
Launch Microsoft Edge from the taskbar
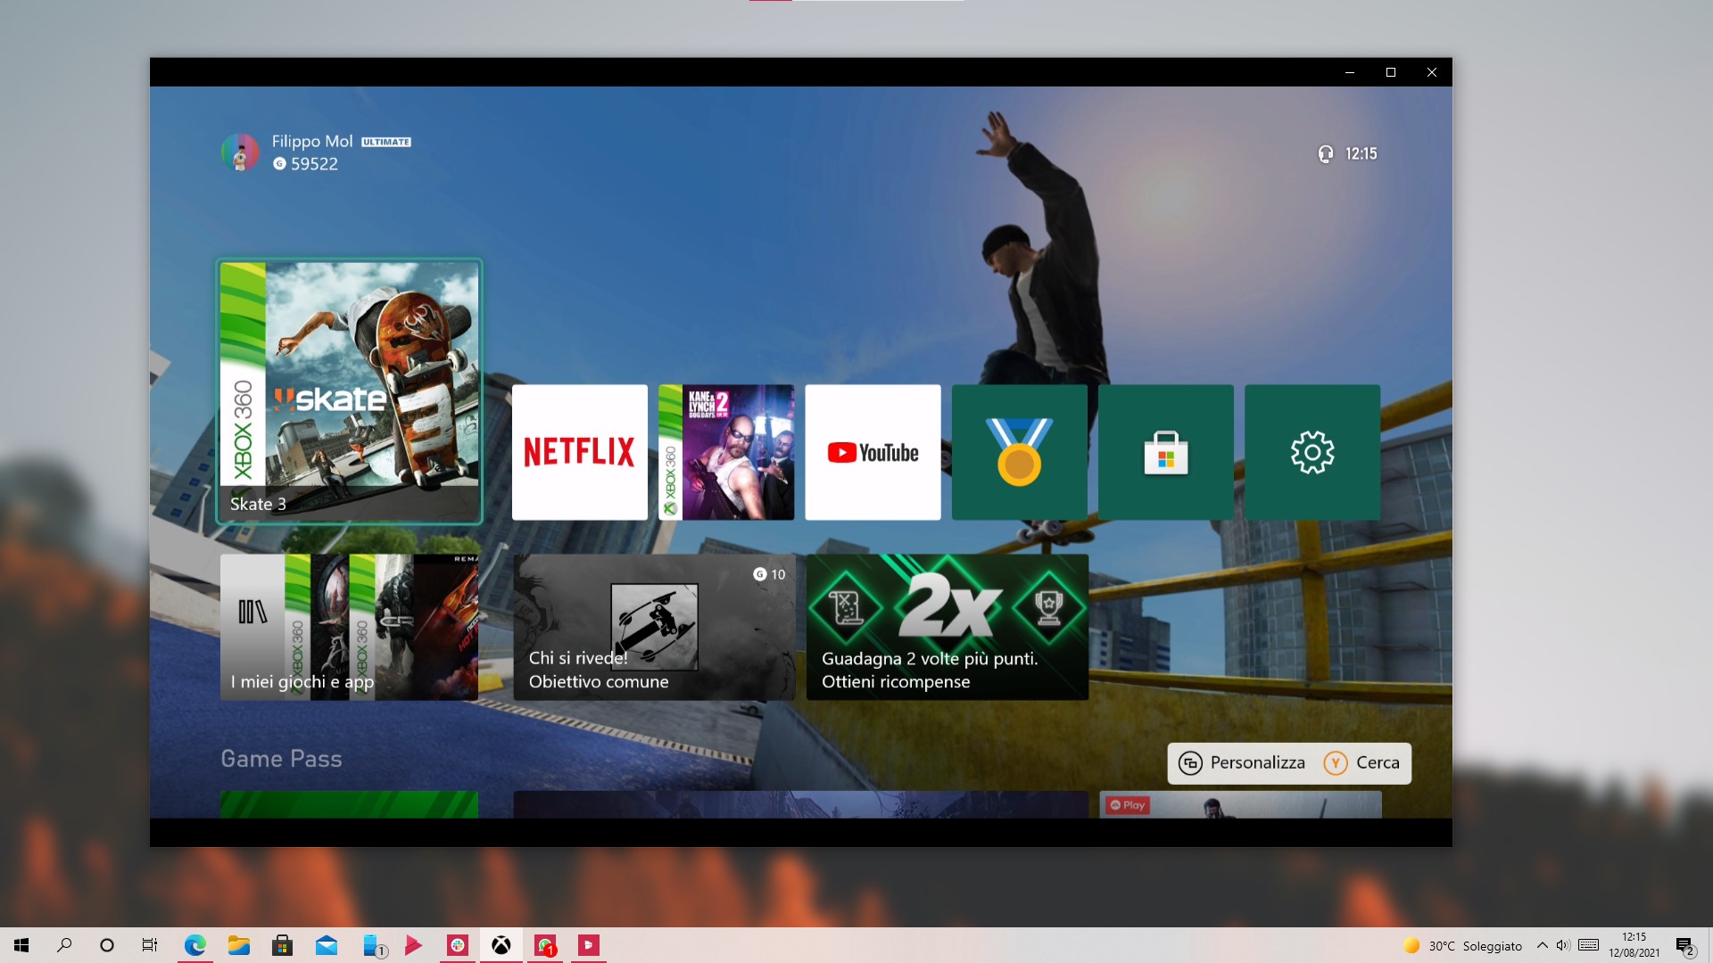(194, 945)
